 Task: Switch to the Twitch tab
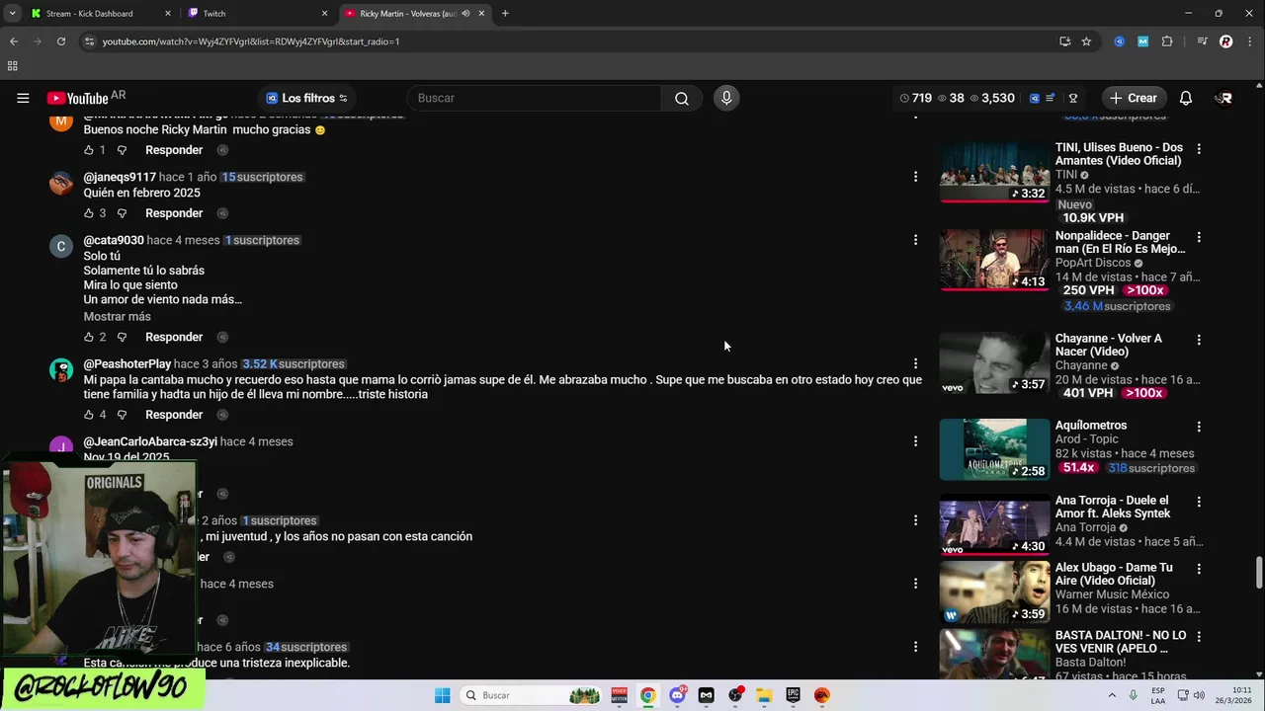coord(257,14)
